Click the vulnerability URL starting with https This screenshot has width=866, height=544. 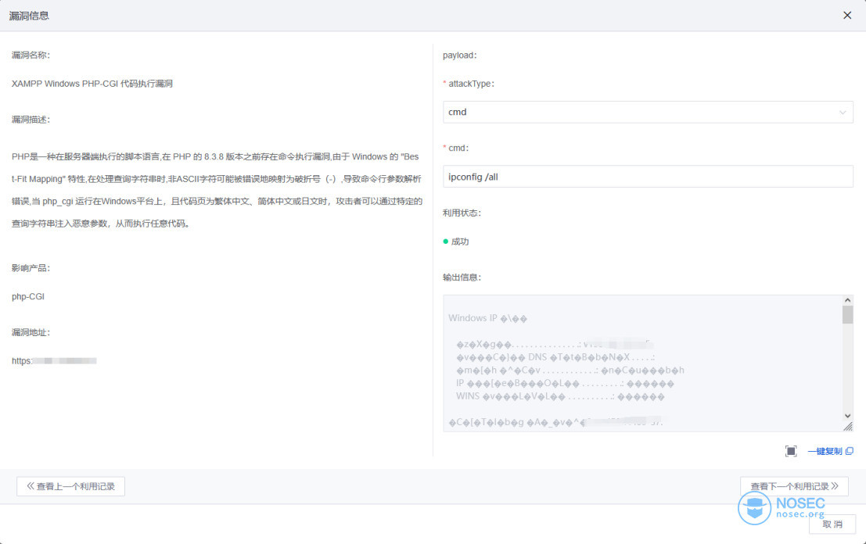click(54, 361)
